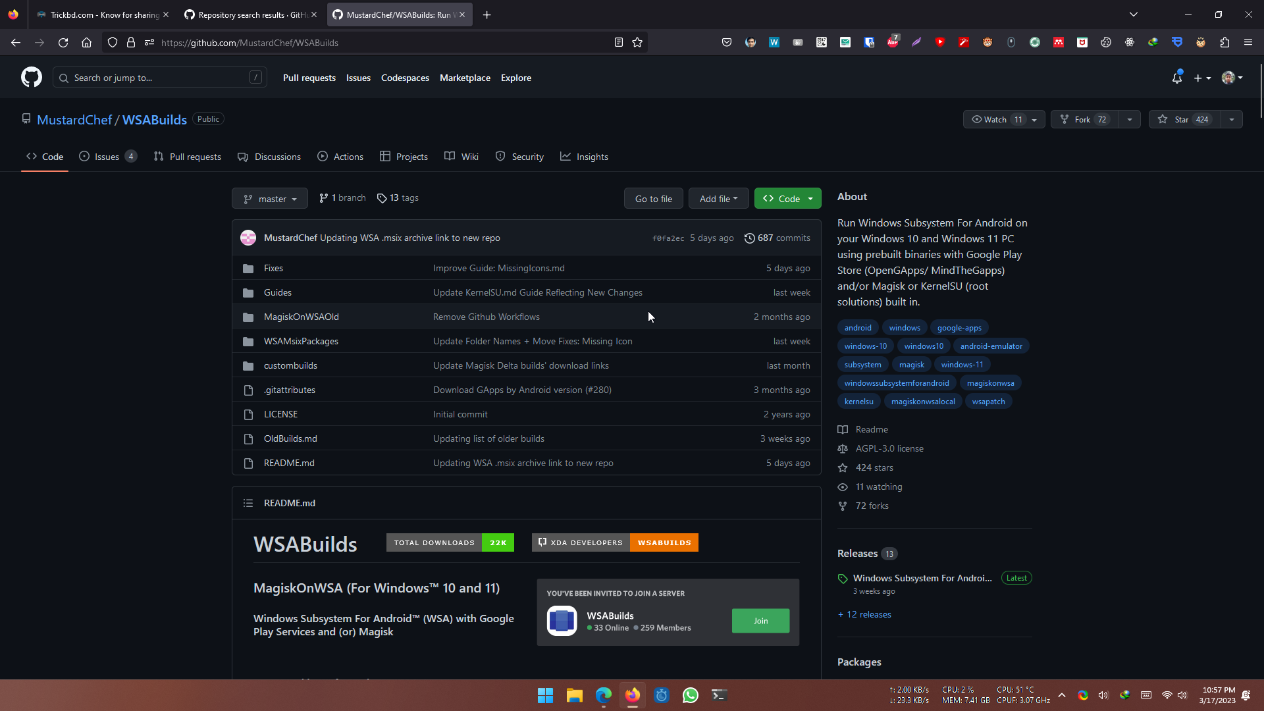The height and width of the screenshot is (711, 1264).
Task: Click the WSABuilds Discord server icon
Action: tap(562, 621)
